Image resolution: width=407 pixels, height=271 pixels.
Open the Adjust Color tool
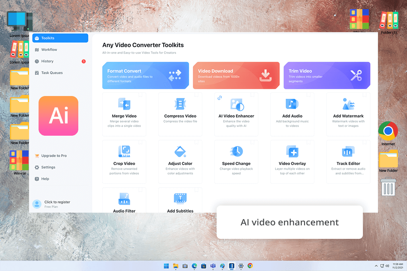pyautogui.click(x=180, y=161)
